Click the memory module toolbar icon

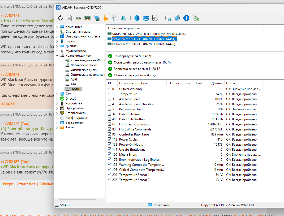[x=87, y=18]
